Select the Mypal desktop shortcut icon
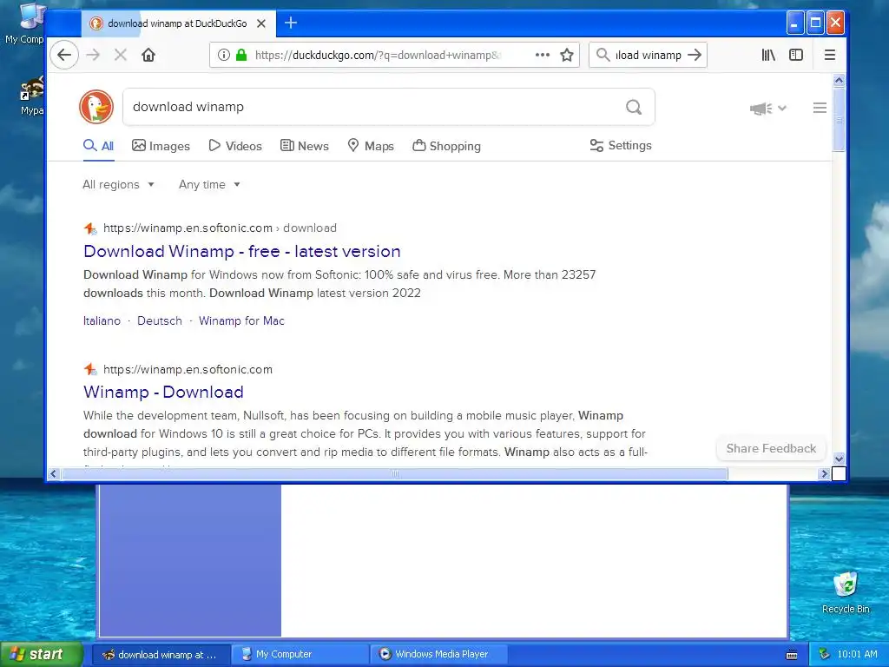This screenshot has width=889, height=667. coord(32,96)
